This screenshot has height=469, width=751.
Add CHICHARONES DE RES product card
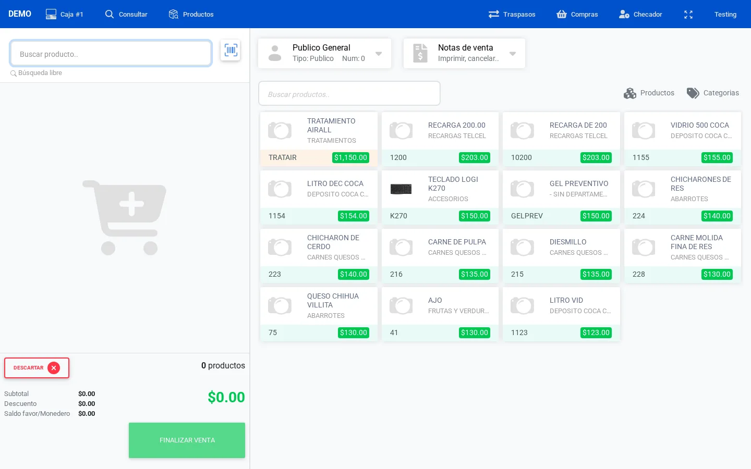(x=683, y=198)
